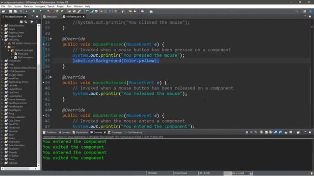Image resolution: width=314 pixels, height=176 pixels.
Task: Toggle Show Console on Standard Out
Action: 276,132
